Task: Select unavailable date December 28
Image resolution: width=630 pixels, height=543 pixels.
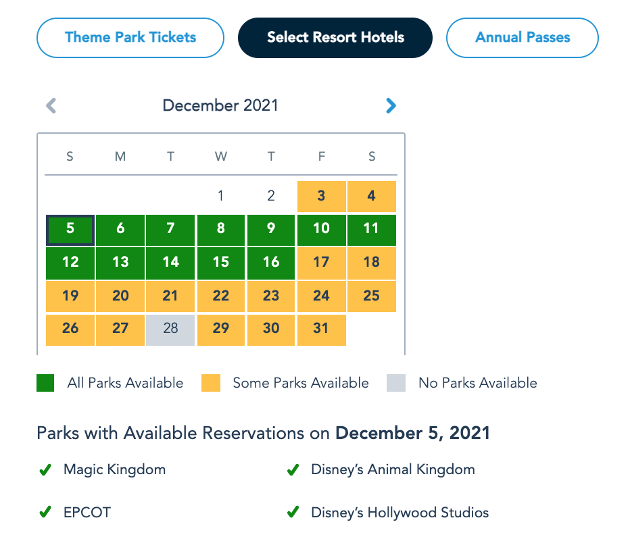Action: tap(170, 329)
